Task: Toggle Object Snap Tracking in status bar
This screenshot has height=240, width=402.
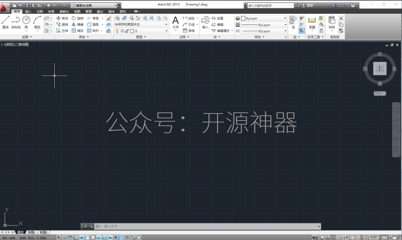Action: [99, 237]
